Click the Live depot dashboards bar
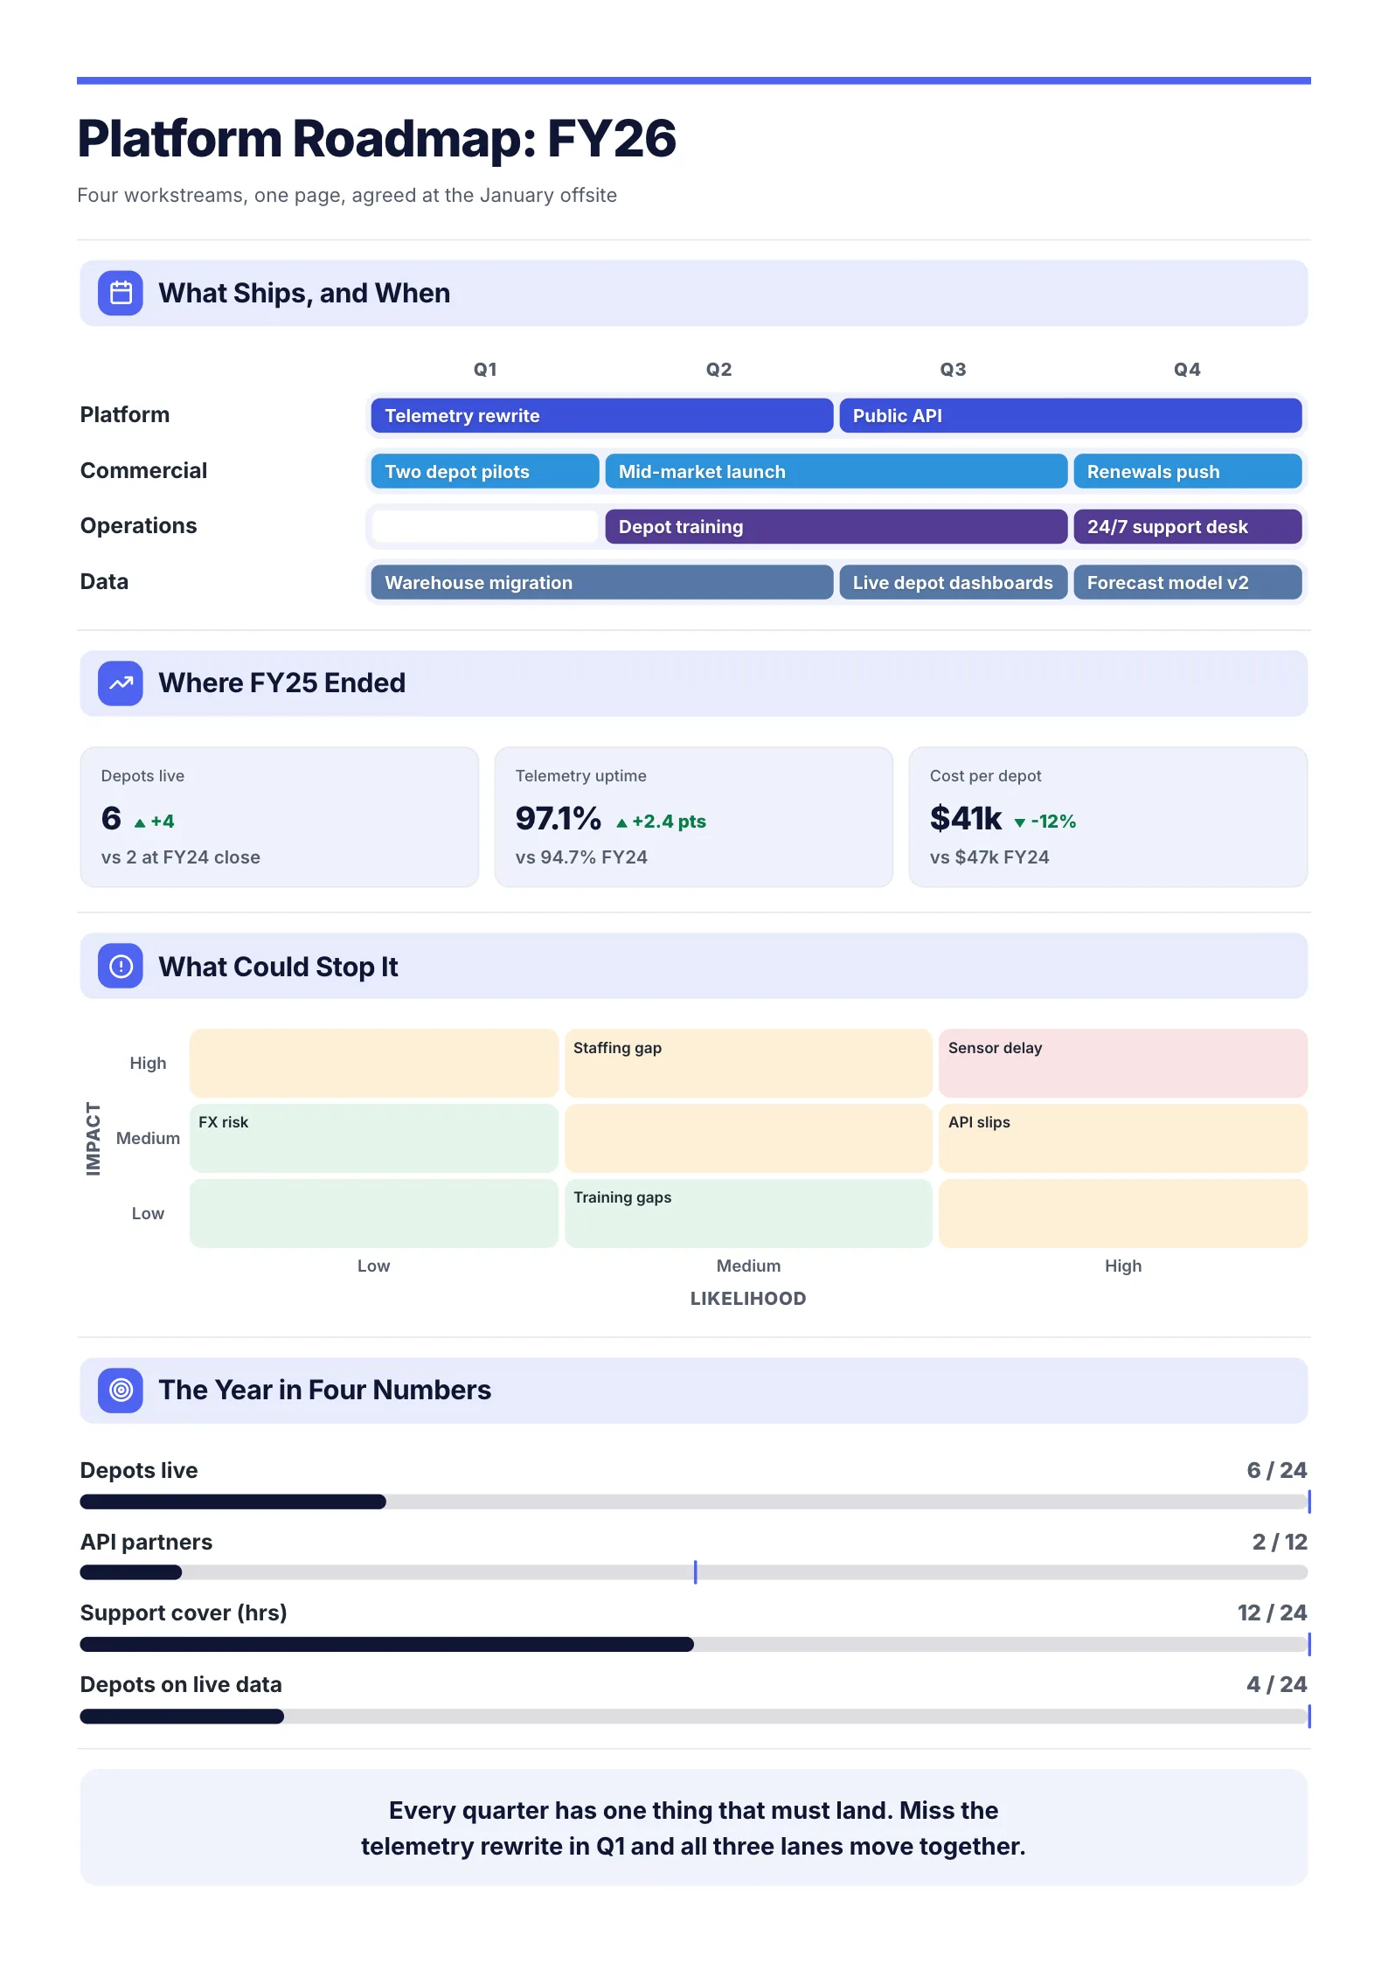This screenshot has height=1963, width=1388. pos(953,582)
